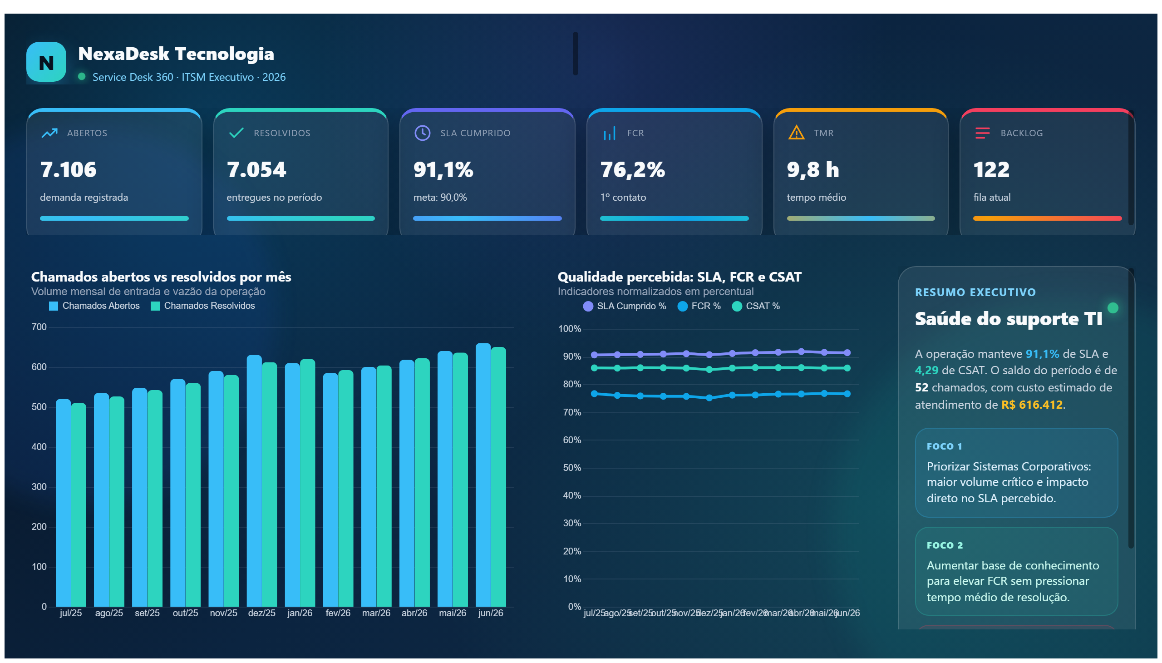Click the bar chart icon on FCR card
Viewport: 1162px width, 663px height.
click(609, 133)
